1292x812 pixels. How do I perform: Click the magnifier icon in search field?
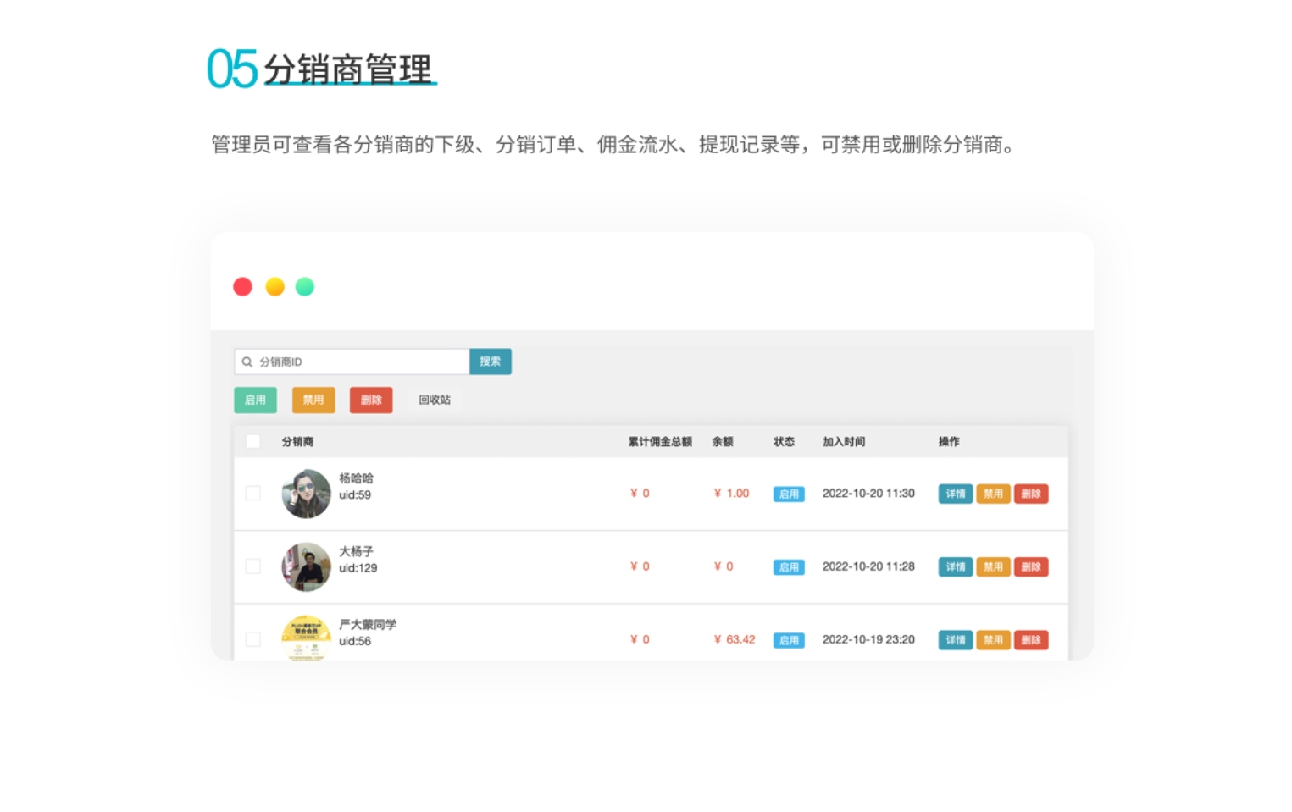click(x=247, y=362)
